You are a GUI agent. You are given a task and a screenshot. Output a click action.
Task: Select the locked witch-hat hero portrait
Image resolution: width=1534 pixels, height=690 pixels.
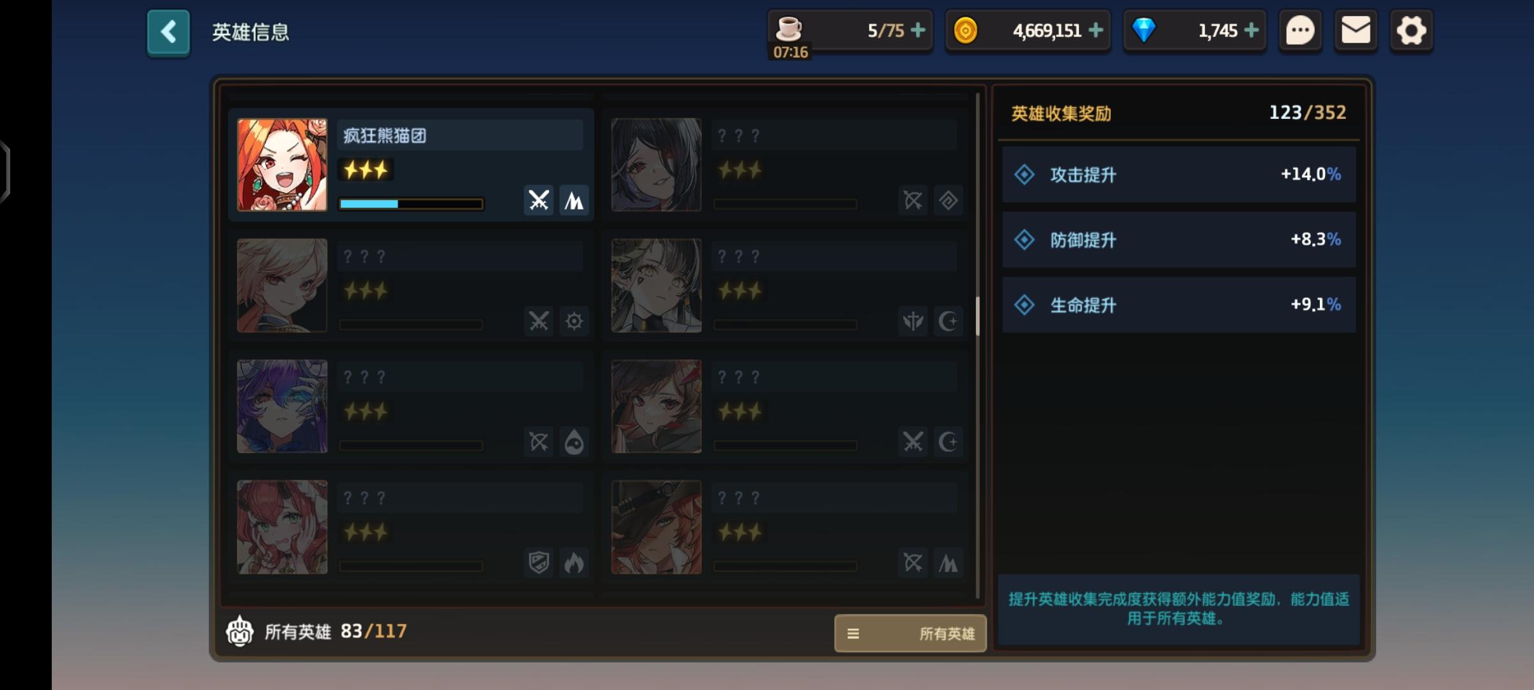[656, 527]
